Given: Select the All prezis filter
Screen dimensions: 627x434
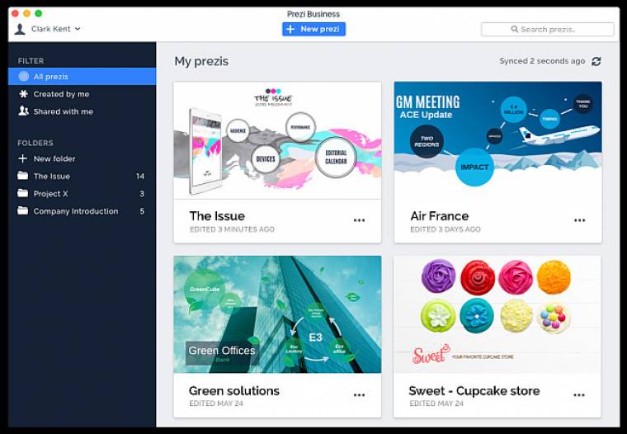Looking at the screenshot, I should click(82, 77).
